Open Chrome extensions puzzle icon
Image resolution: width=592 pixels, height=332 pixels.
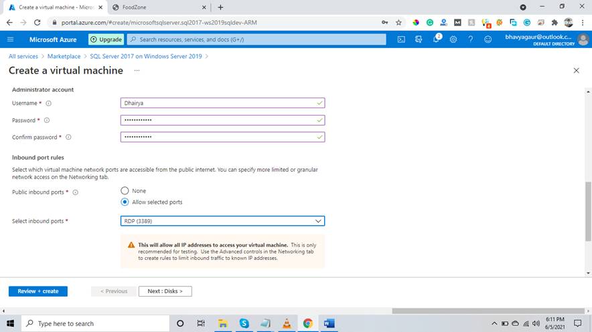pyautogui.click(x=554, y=23)
